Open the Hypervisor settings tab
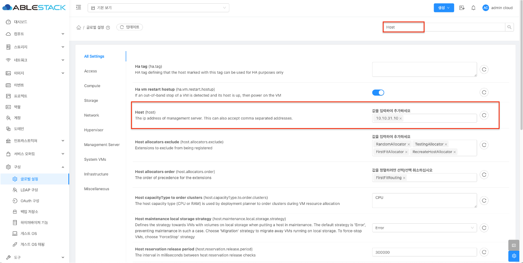Viewport: 523px width, 263px height. pyautogui.click(x=94, y=130)
